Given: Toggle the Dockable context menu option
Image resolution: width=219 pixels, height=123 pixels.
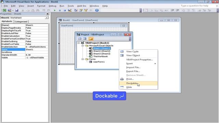Looking at the screenshot, I should (x=138, y=83).
